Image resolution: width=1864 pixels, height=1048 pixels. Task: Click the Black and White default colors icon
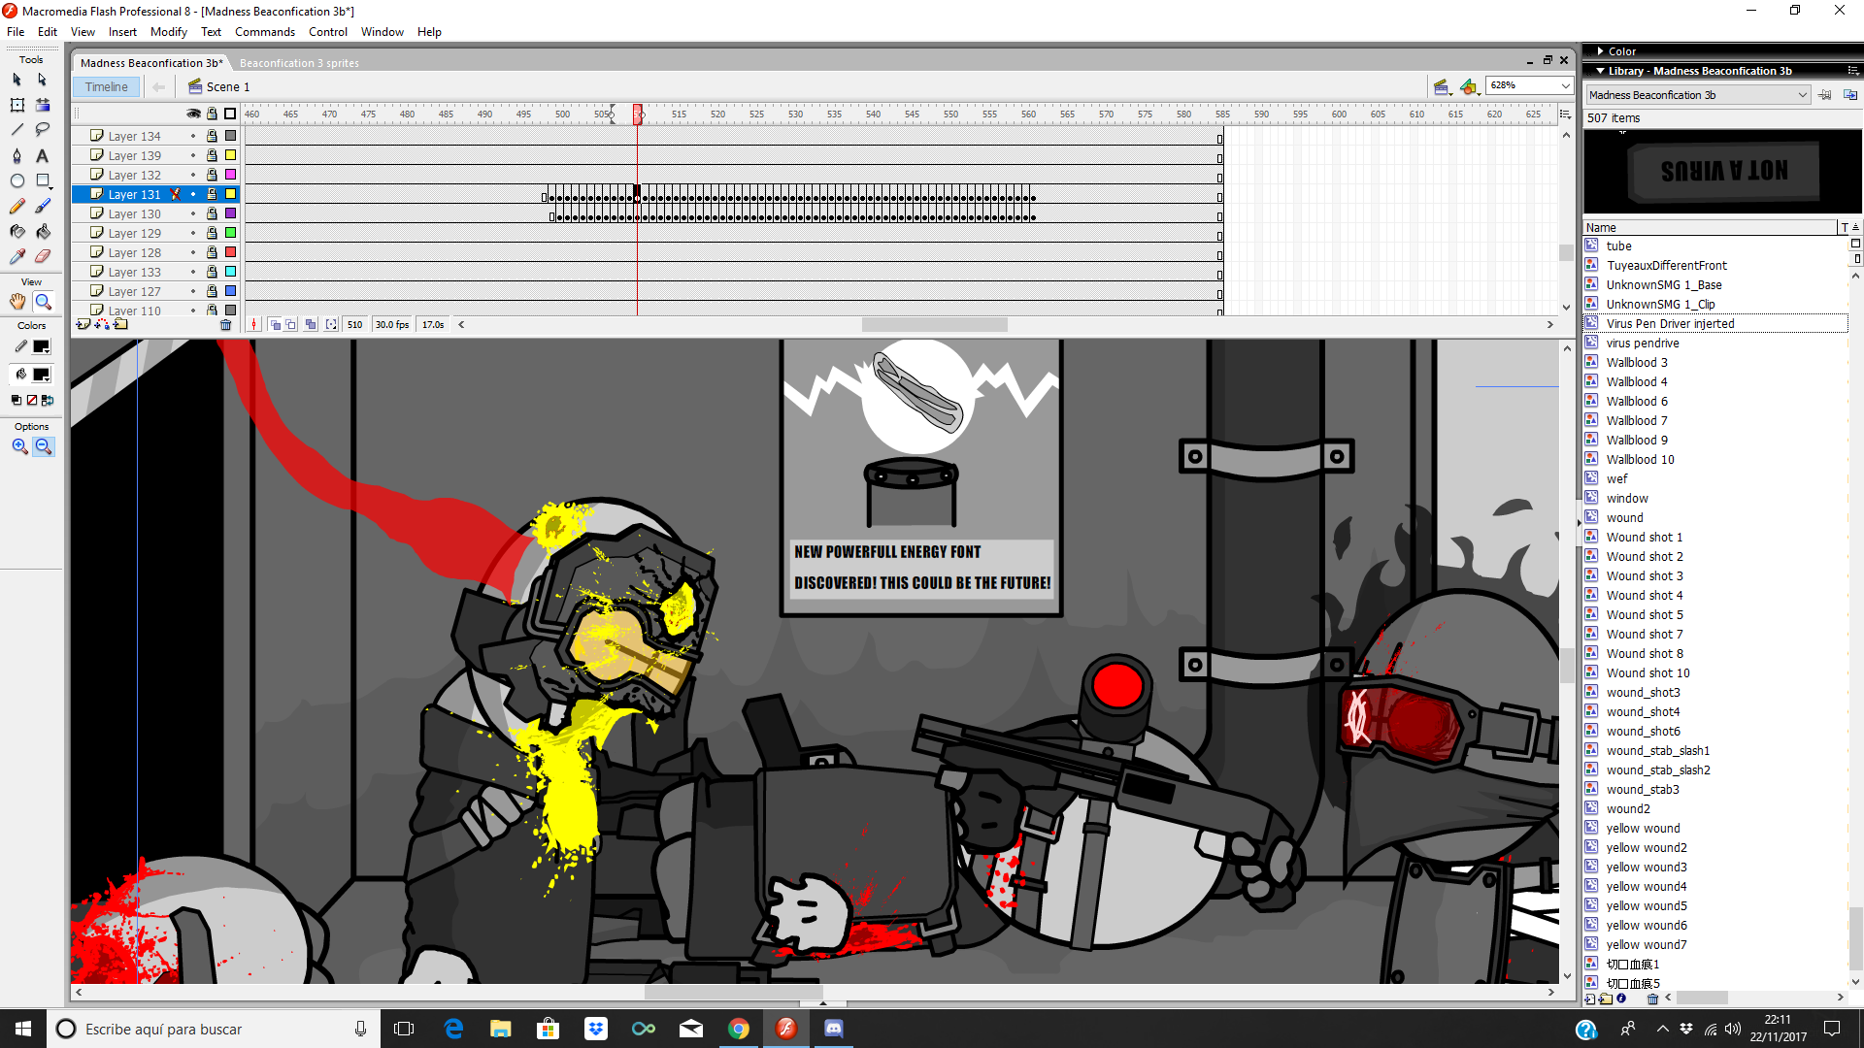click(16, 400)
